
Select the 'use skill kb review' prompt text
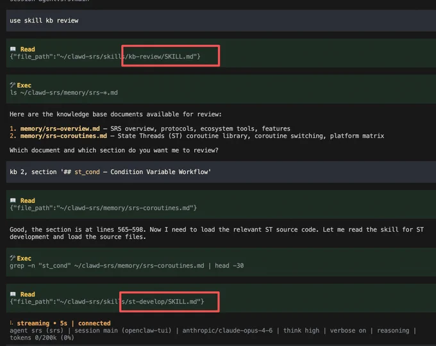(44, 21)
